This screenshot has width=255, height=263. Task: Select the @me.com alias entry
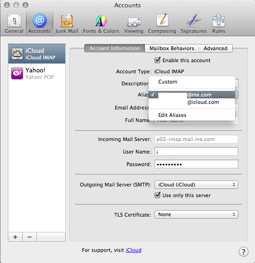click(192, 95)
